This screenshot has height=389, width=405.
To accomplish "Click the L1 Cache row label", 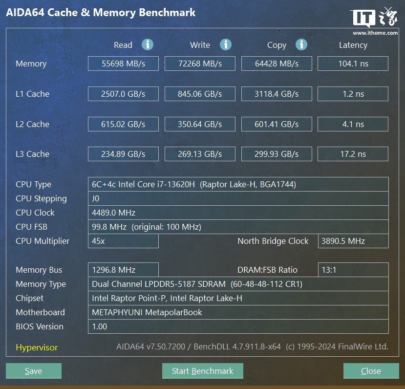I will (x=32, y=94).
